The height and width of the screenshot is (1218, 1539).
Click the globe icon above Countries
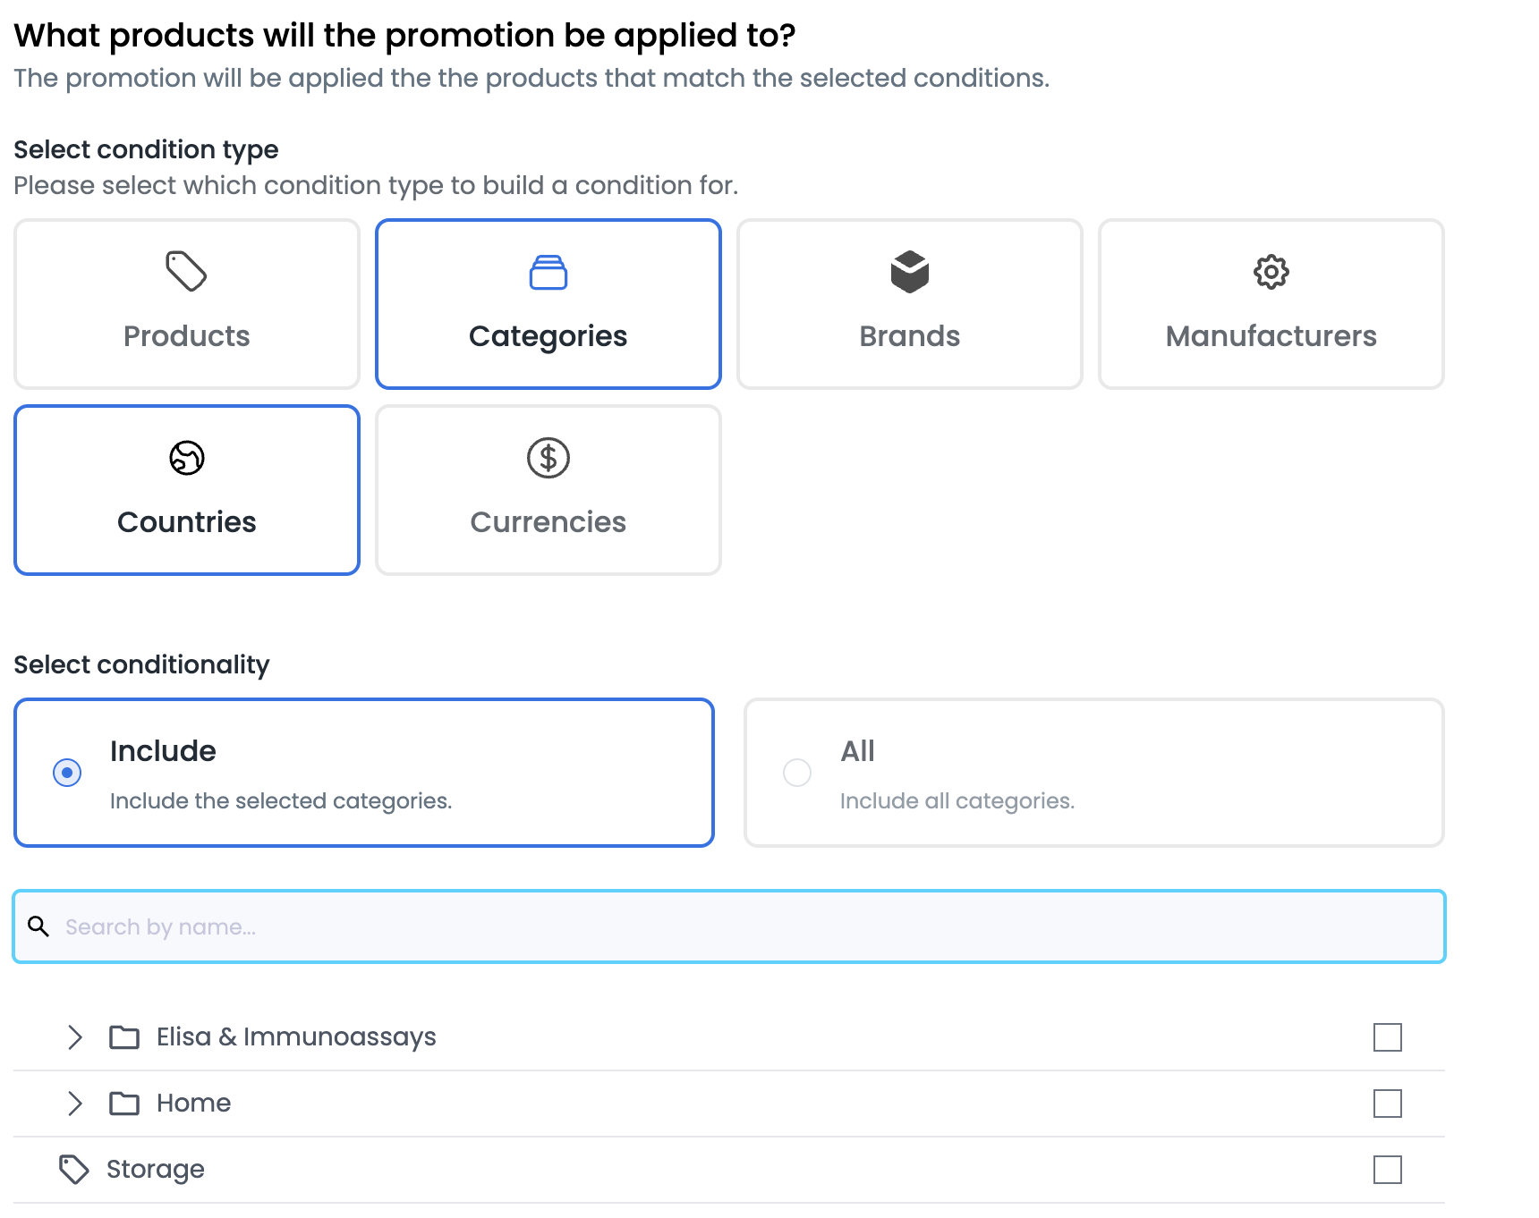tap(187, 458)
